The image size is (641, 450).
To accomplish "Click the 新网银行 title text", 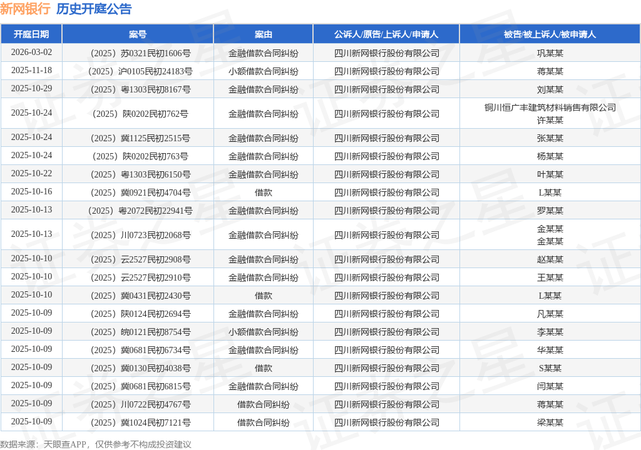I will coord(25,9).
